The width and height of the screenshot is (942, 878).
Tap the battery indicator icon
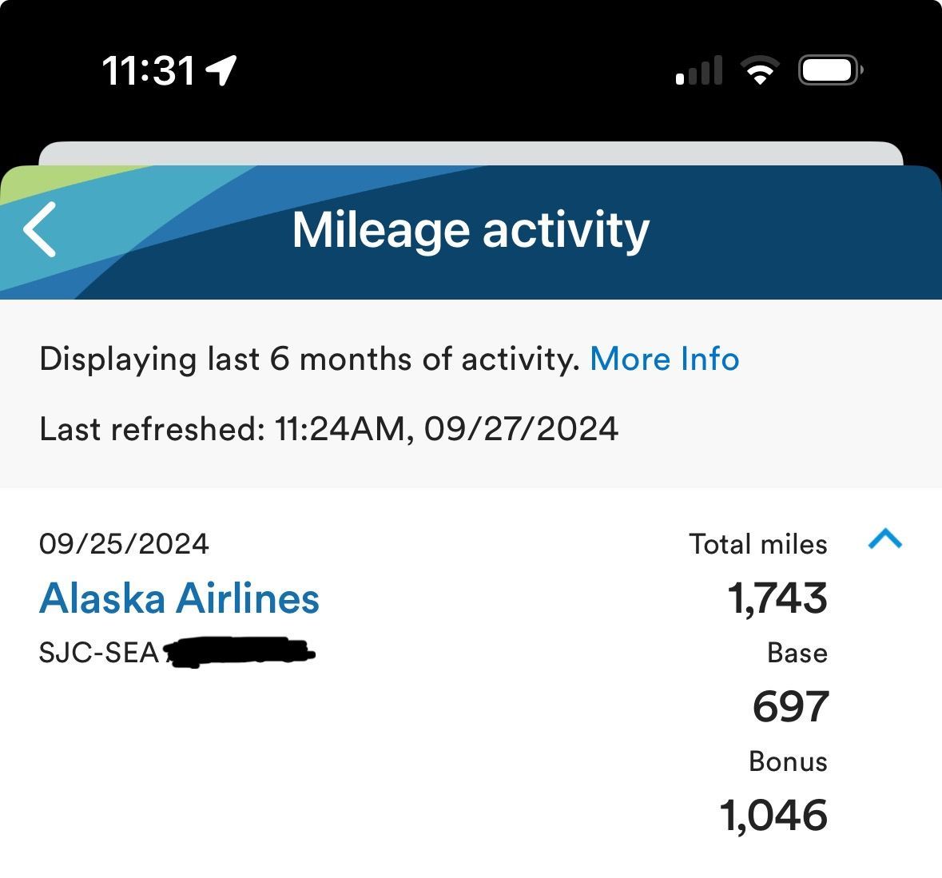829,71
